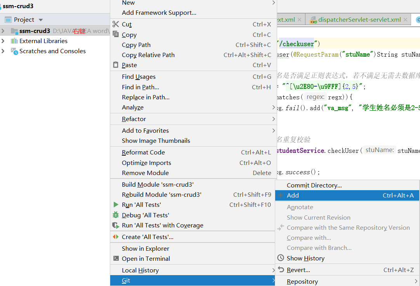Click the Copy icon in context menu

point(116,34)
